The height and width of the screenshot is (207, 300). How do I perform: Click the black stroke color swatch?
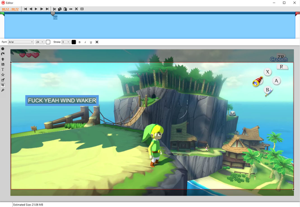point(73,42)
